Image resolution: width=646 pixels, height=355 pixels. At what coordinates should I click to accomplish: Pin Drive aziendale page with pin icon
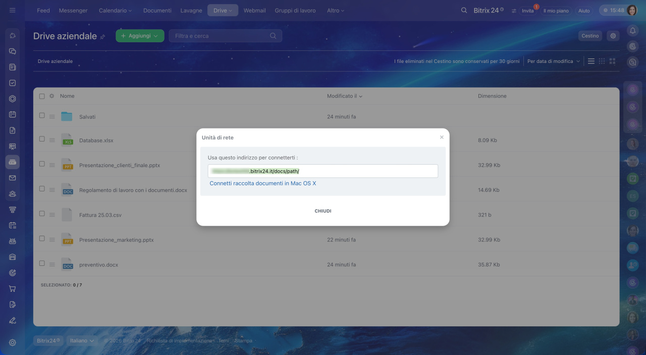(x=103, y=37)
